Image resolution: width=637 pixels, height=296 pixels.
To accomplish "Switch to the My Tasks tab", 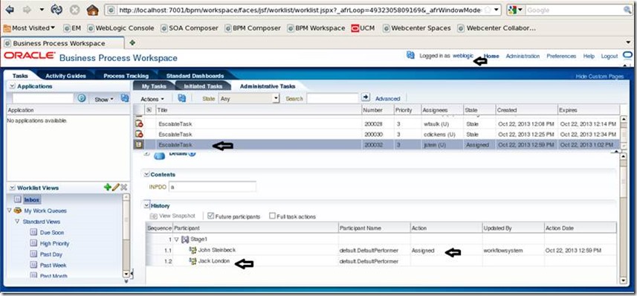I will click(154, 86).
